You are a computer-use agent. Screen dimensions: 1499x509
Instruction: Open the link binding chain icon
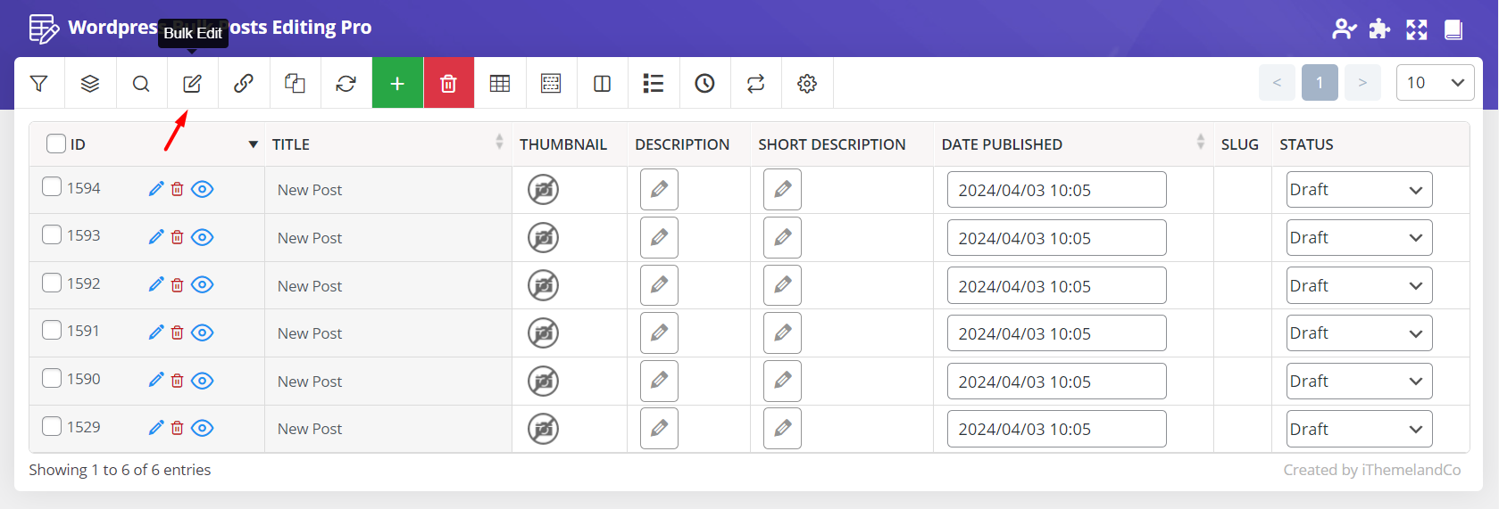point(243,83)
